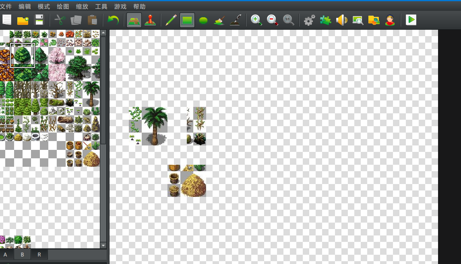Switch to Map editing mode
This screenshot has height=264, width=461.
click(x=134, y=20)
